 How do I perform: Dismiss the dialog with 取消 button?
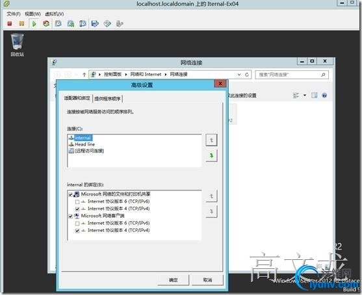coord(207,280)
